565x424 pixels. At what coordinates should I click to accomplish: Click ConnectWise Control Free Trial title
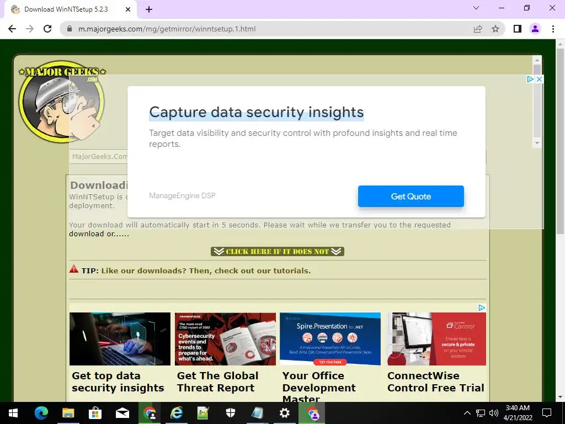pos(436,382)
